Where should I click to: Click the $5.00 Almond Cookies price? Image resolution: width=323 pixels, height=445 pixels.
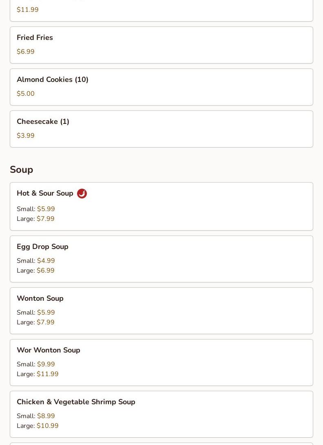26,94
